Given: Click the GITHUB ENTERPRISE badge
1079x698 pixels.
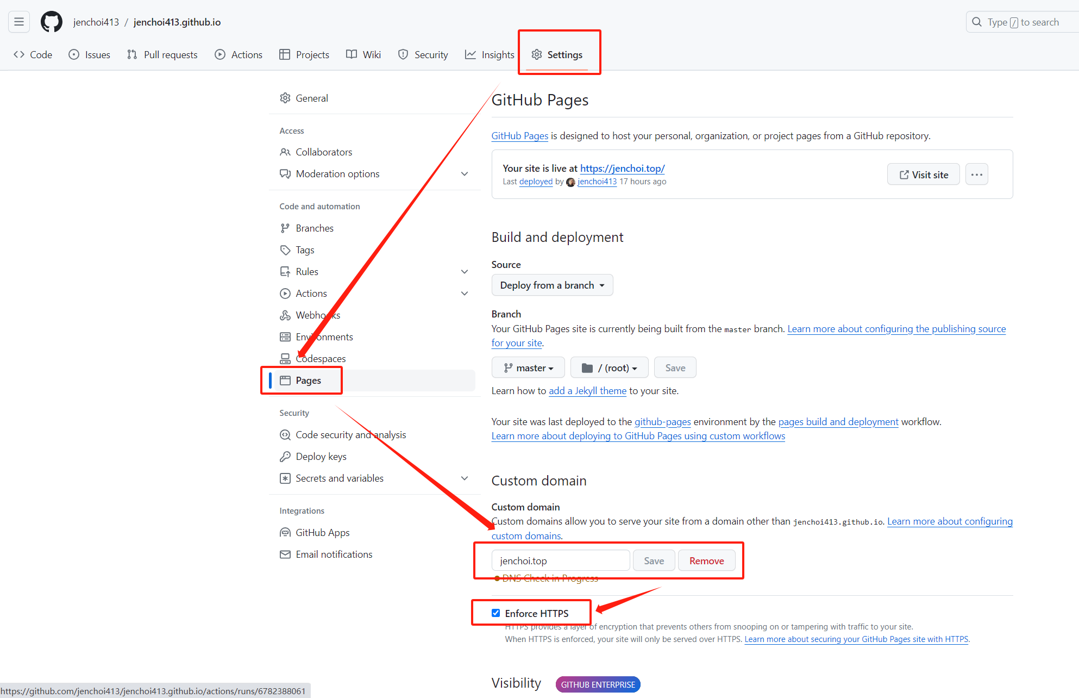Looking at the screenshot, I should tap(598, 684).
